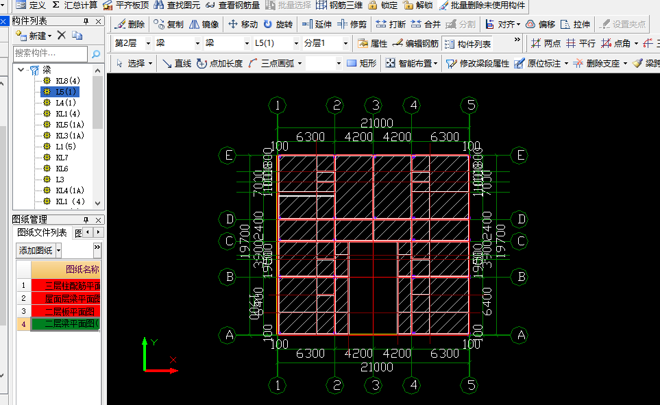
Task: Open the 分层1 layer dropdown
Action: [345, 43]
